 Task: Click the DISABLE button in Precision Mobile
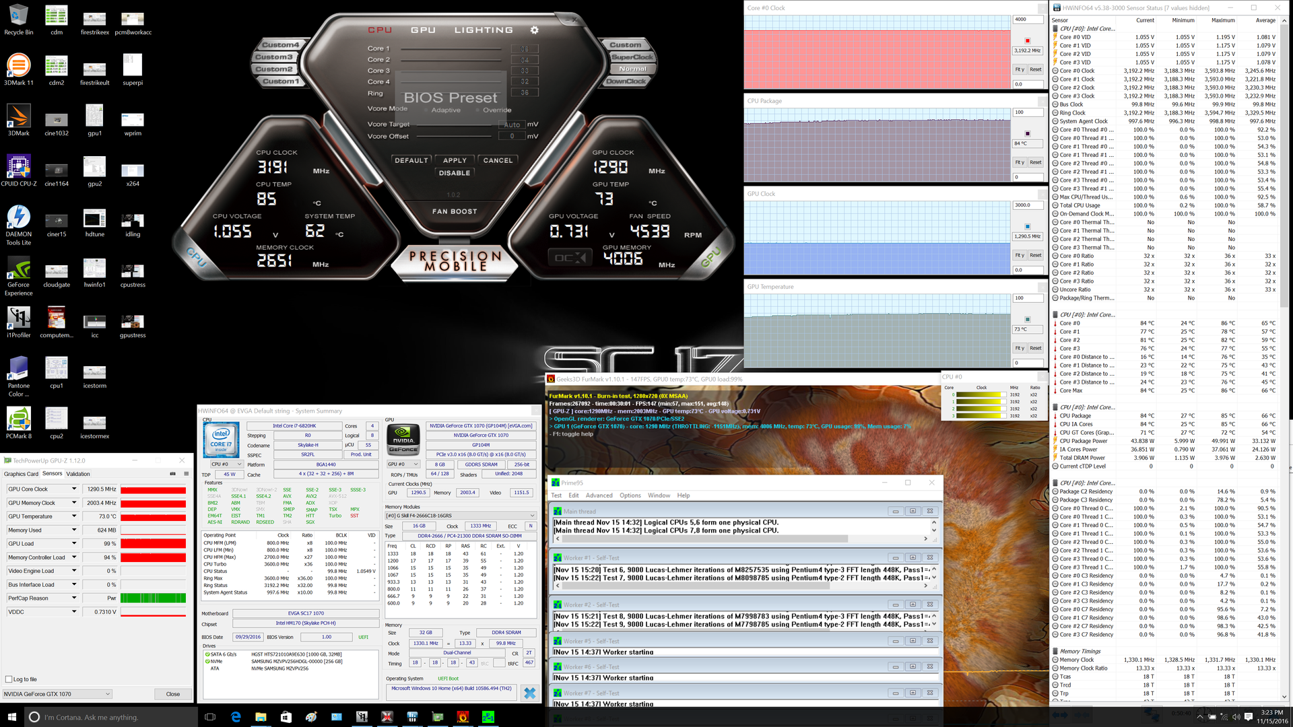(455, 173)
